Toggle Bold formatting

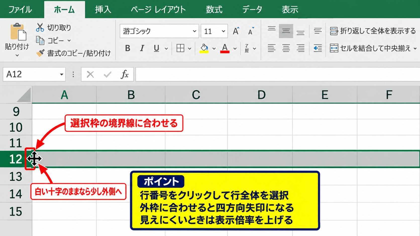(x=128, y=48)
